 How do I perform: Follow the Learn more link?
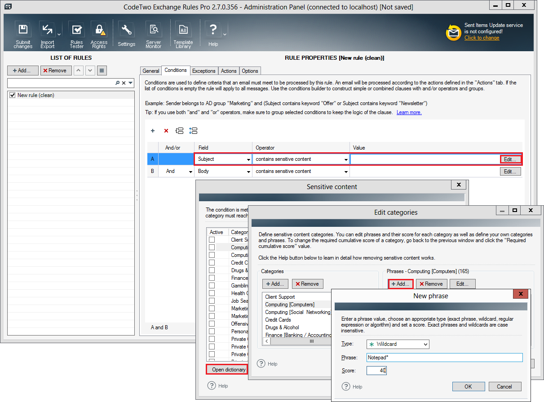point(409,112)
